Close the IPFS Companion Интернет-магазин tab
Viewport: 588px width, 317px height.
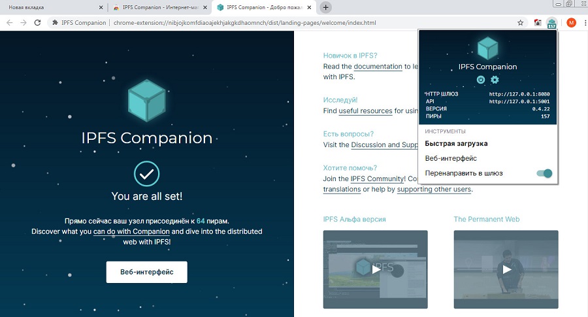tap(205, 7)
